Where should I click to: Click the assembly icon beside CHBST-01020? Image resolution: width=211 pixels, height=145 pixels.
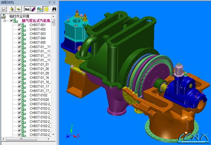24,100
